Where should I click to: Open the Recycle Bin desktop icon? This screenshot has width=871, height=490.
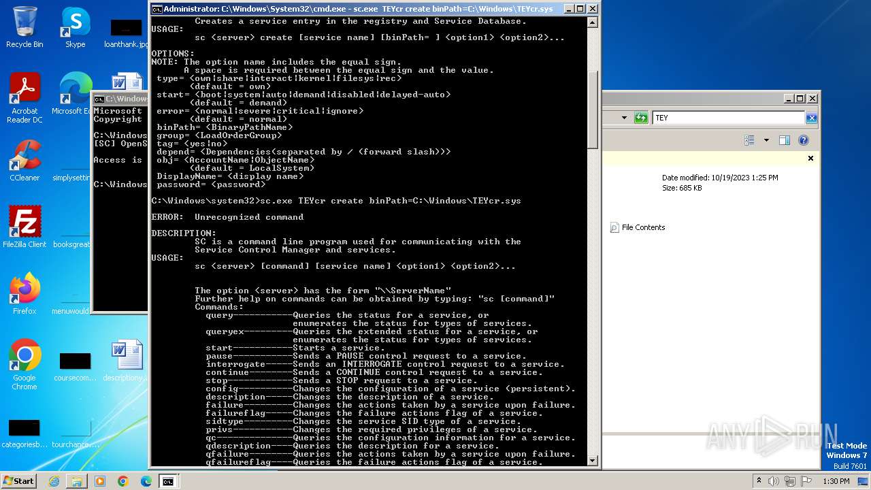[24, 27]
